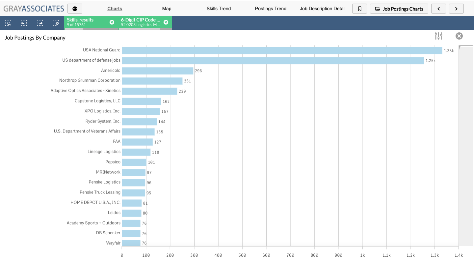474x261 pixels.
Task: Click the Job Postings By Company title
Action: 35,38
